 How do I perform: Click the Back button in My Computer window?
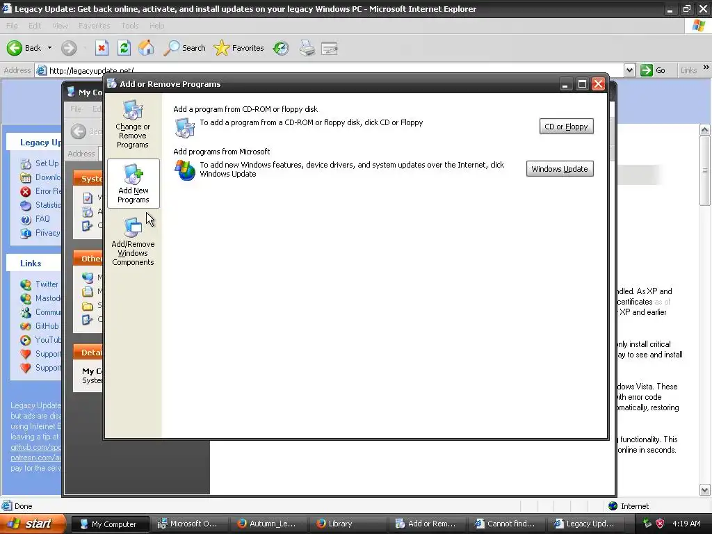(86, 131)
